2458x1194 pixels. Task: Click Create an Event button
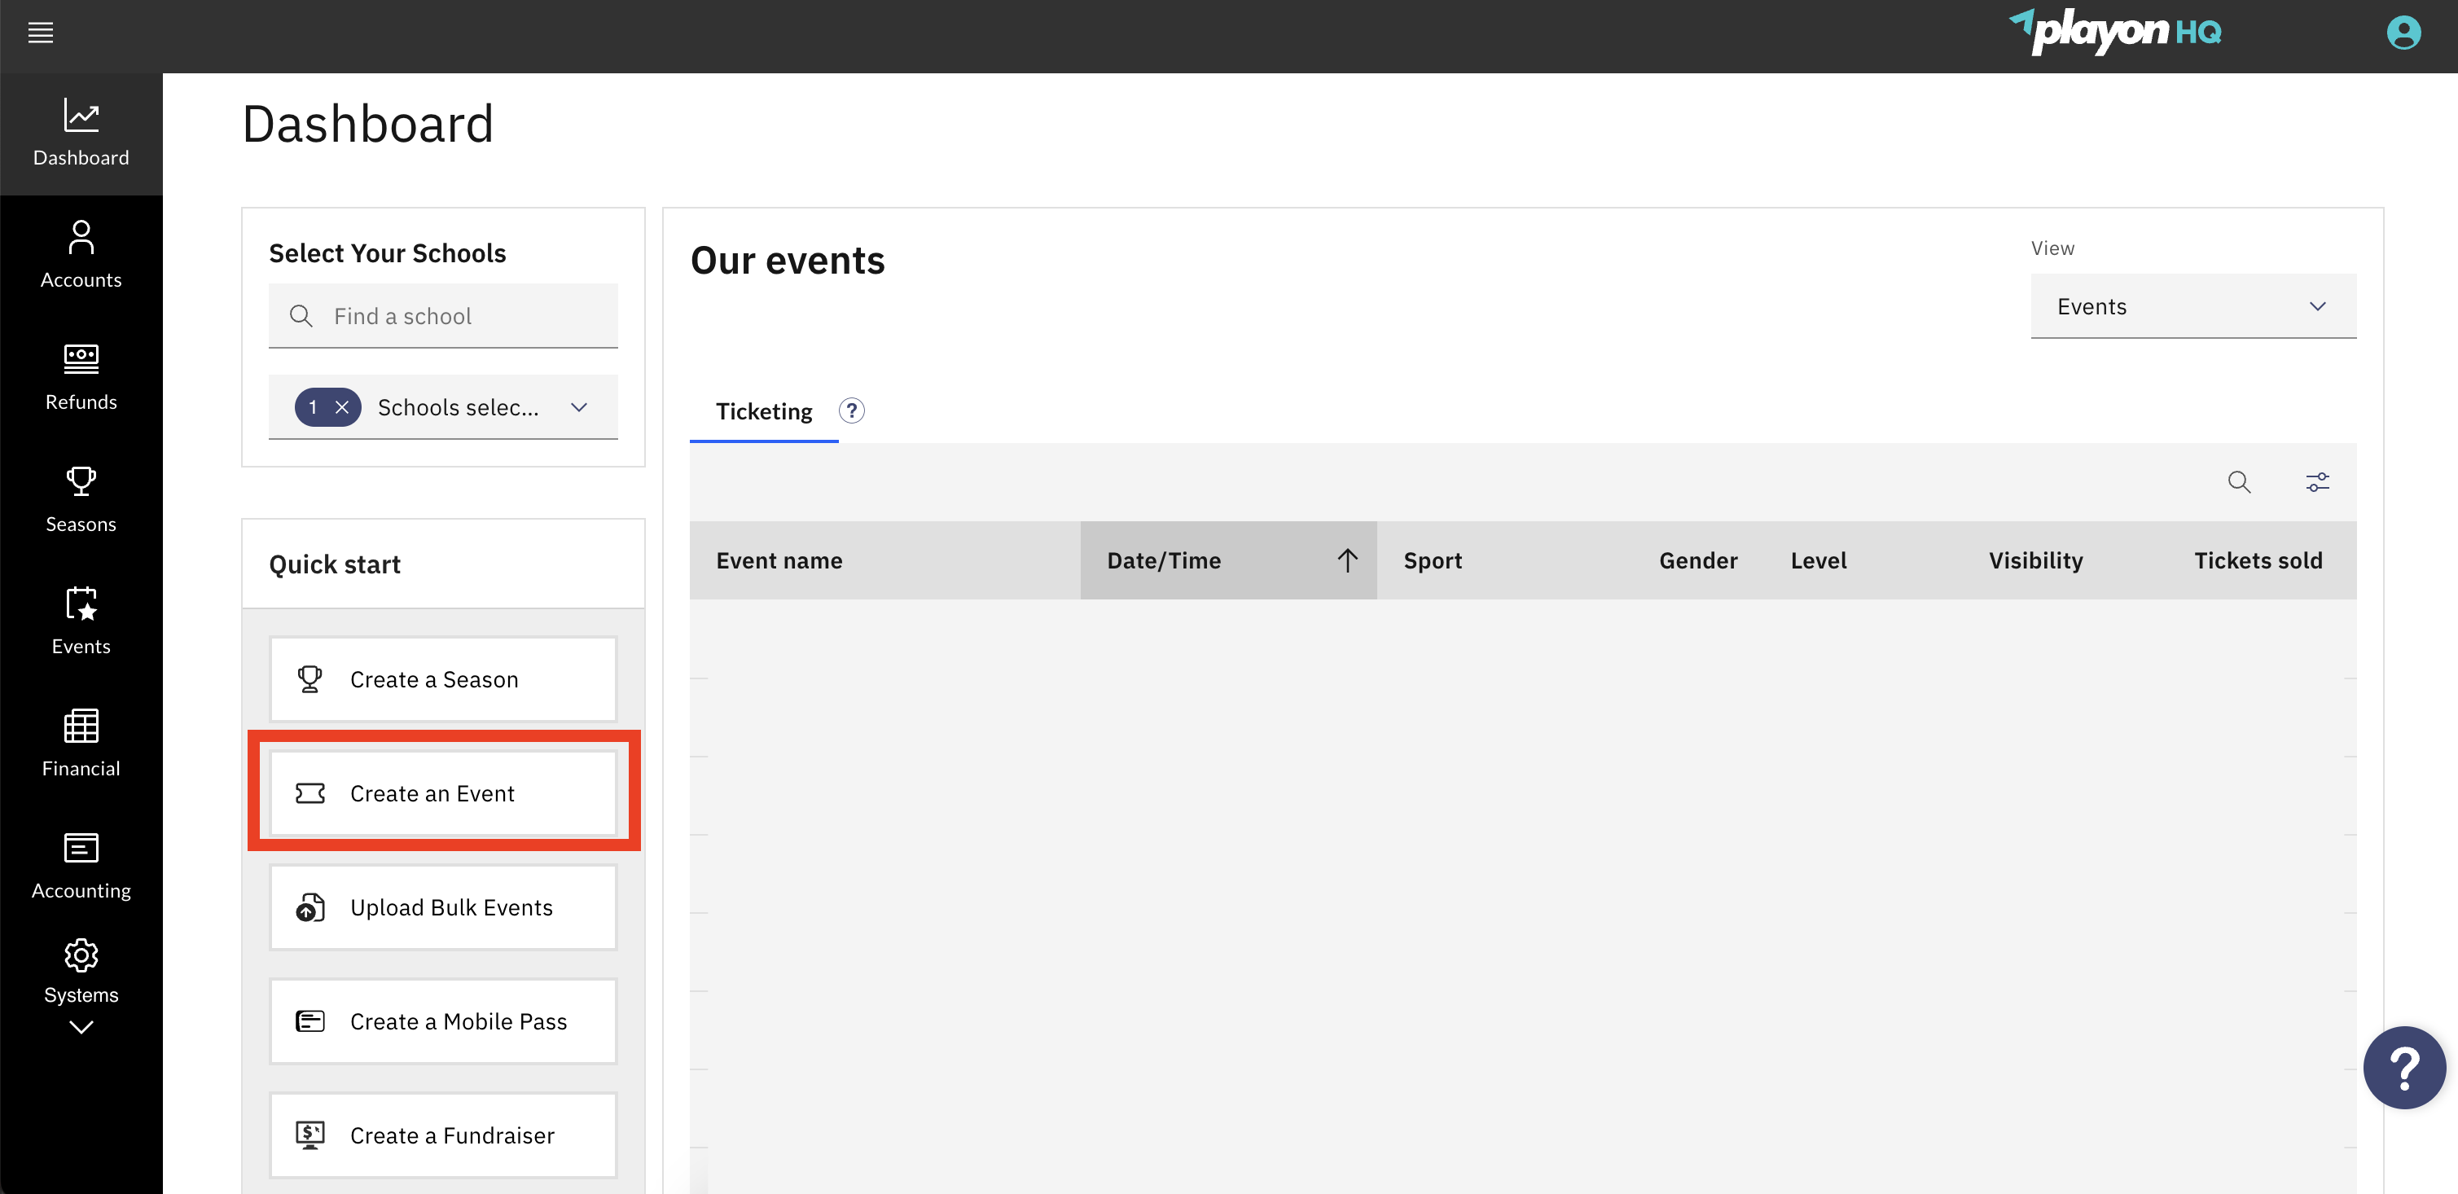point(443,793)
